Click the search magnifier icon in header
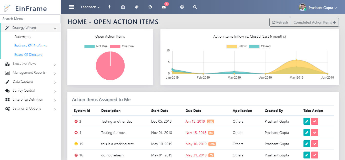 click(x=195, y=7)
